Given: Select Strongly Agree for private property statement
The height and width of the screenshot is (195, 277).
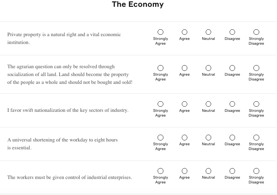Looking at the screenshot, I should 160,32.
